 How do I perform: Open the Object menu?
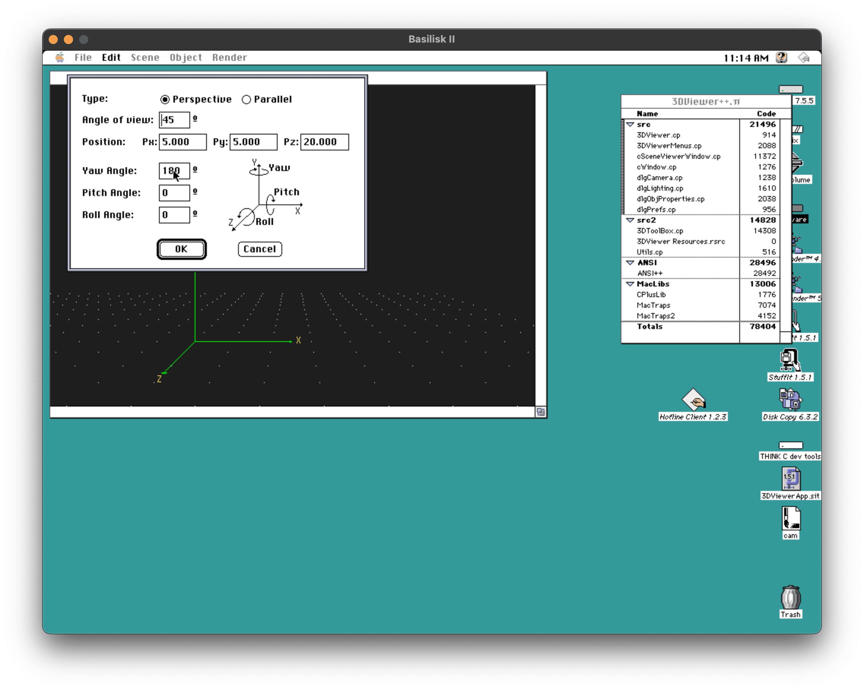pyautogui.click(x=186, y=58)
